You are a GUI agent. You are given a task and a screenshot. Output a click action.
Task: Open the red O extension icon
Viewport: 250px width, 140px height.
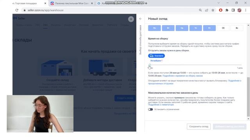(221, 10)
